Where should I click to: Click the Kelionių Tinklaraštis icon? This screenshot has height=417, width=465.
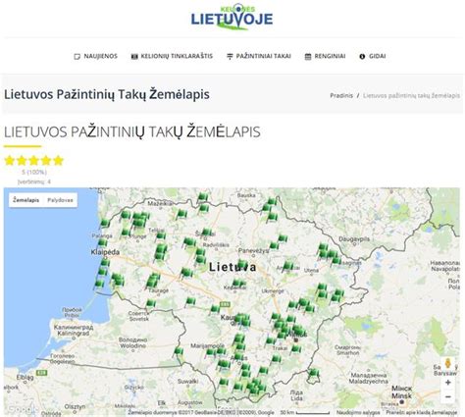click(x=134, y=57)
